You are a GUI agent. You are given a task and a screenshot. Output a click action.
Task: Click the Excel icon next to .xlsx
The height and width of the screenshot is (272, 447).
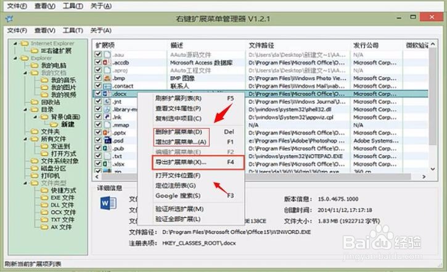click(107, 164)
